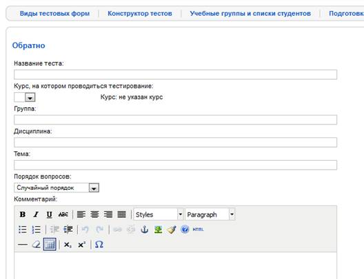Focus the Название теста input field

point(175,74)
